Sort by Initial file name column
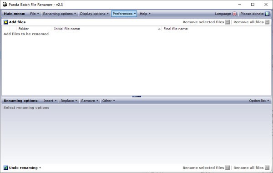 pos(107,29)
